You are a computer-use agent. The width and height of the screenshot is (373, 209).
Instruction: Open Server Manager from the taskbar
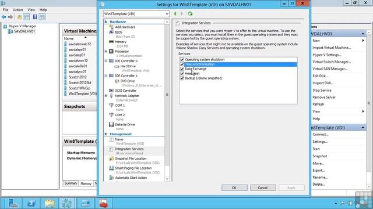click(13, 204)
